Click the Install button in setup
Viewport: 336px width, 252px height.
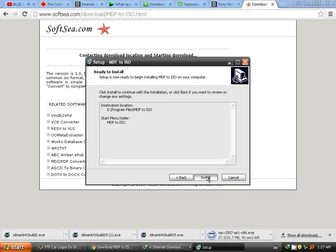point(206,178)
